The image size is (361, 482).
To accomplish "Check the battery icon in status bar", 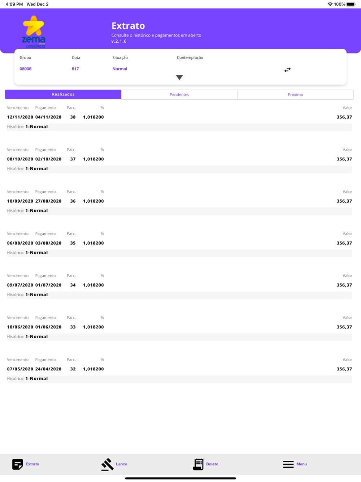I will (x=351, y=4).
